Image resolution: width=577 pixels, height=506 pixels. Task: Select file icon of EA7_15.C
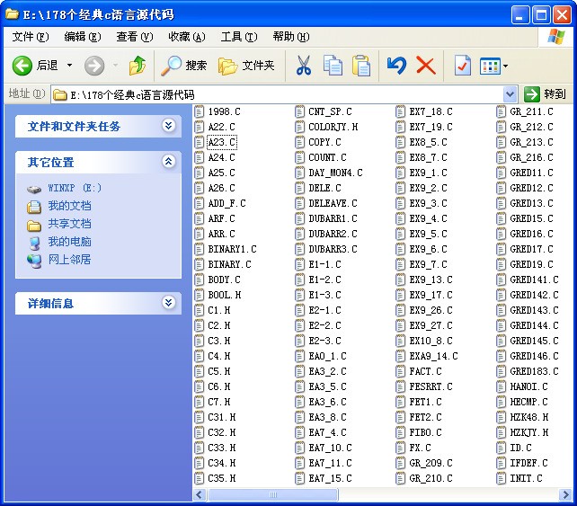click(300, 478)
